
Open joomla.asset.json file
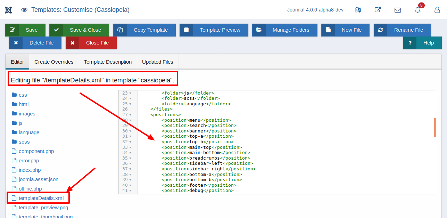pyautogui.click(x=39, y=179)
